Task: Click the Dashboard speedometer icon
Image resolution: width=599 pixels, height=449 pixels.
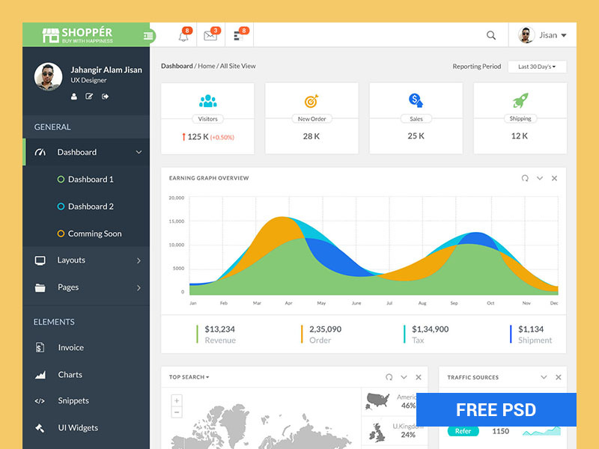Action: click(x=40, y=153)
